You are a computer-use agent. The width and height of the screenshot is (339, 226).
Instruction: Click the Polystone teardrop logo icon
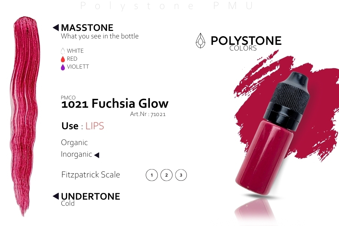coord(200,40)
